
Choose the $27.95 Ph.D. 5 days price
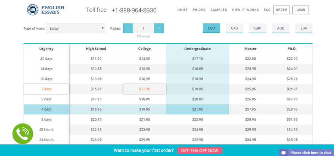[x=292, y=99]
